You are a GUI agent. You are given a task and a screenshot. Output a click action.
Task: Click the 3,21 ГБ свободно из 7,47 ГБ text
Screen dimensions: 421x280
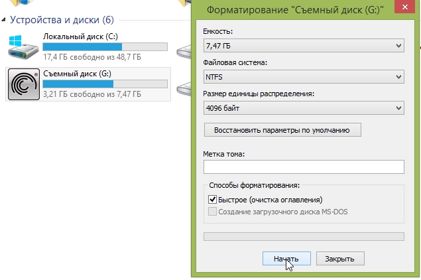(x=92, y=94)
